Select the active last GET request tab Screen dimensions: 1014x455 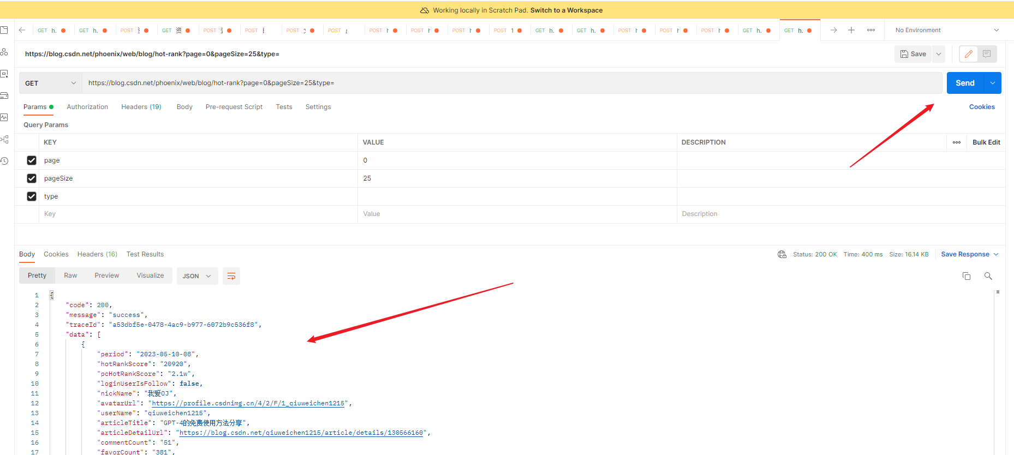[x=800, y=30]
